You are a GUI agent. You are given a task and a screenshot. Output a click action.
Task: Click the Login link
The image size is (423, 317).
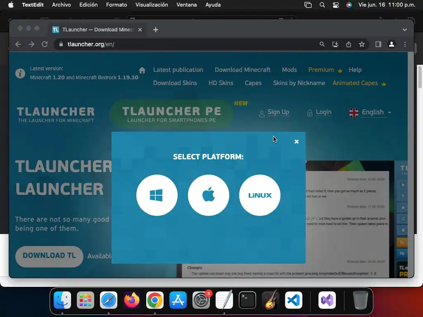click(323, 112)
